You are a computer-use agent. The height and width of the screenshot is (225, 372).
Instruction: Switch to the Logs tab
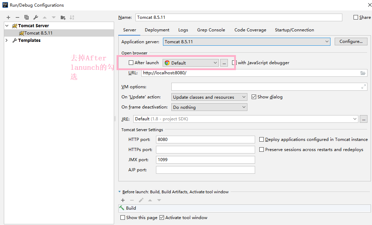point(183,30)
